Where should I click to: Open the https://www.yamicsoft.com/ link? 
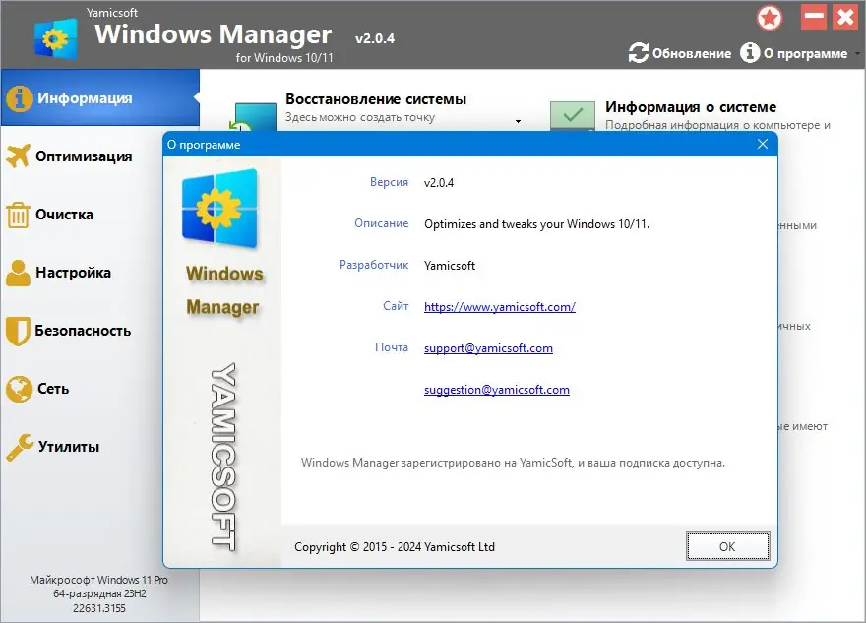tap(500, 307)
